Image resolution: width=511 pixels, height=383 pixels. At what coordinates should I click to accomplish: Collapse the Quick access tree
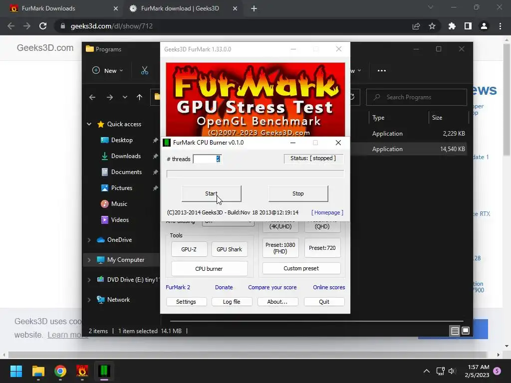coord(89,124)
